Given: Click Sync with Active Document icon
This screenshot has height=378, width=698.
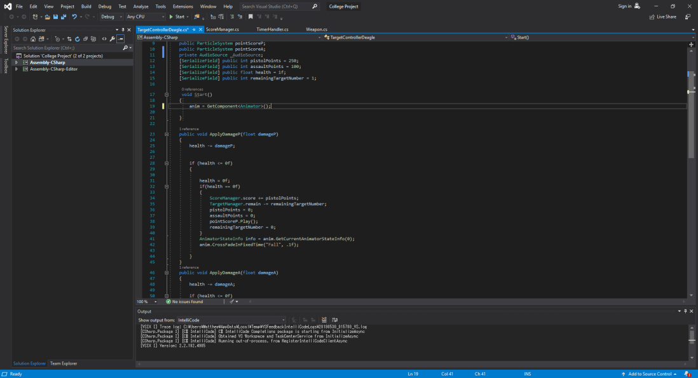Looking at the screenshot, I should 69,39.
